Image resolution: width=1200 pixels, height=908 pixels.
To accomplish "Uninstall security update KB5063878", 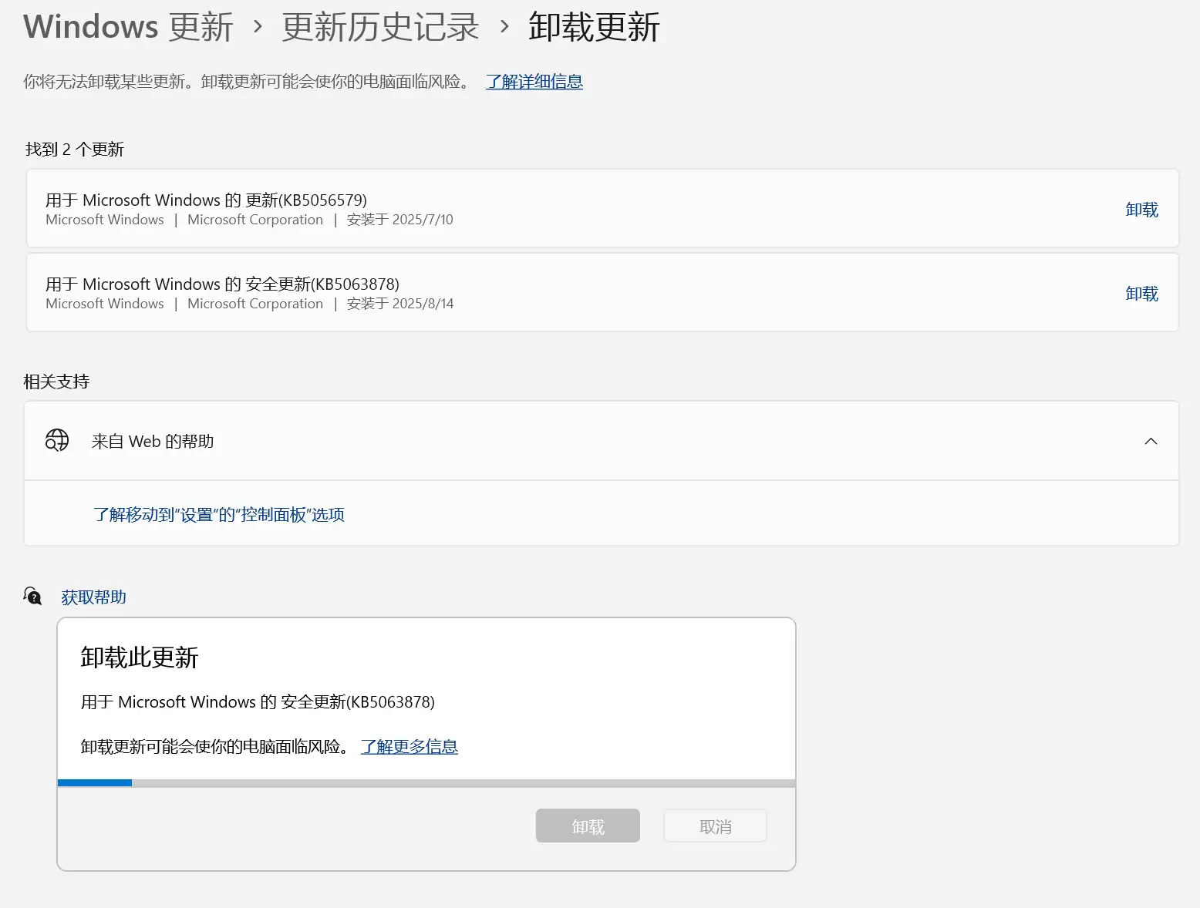I will click(x=1141, y=293).
